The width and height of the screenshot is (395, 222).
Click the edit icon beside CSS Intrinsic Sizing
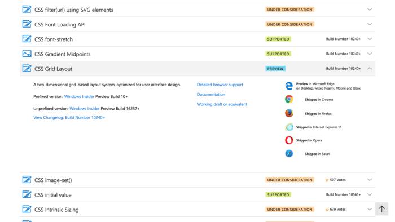point(27,209)
